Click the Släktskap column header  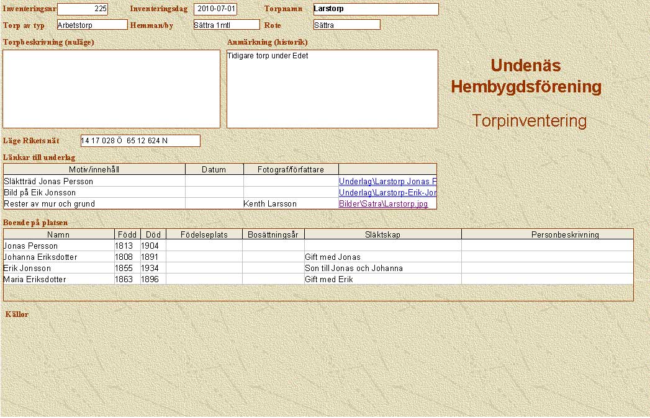382,234
